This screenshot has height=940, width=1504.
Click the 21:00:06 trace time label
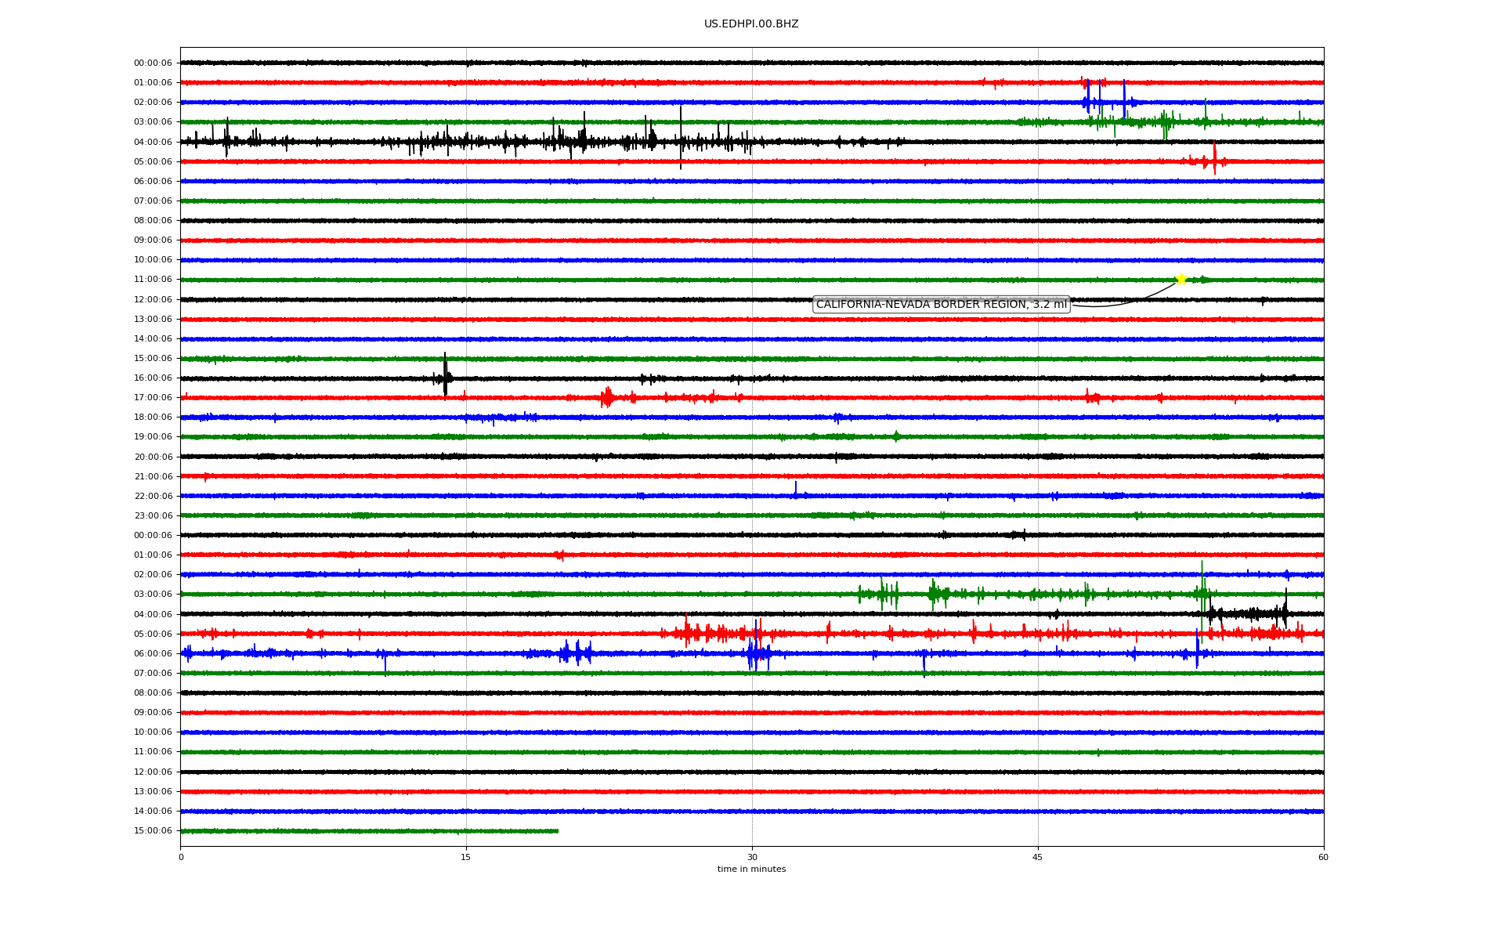(153, 477)
